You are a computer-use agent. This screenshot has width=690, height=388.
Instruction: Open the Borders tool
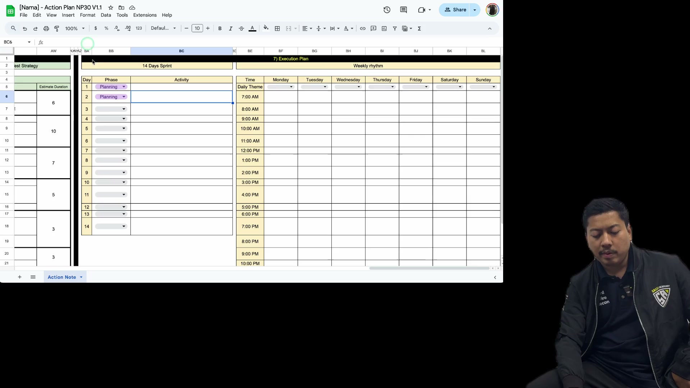pyautogui.click(x=277, y=28)
